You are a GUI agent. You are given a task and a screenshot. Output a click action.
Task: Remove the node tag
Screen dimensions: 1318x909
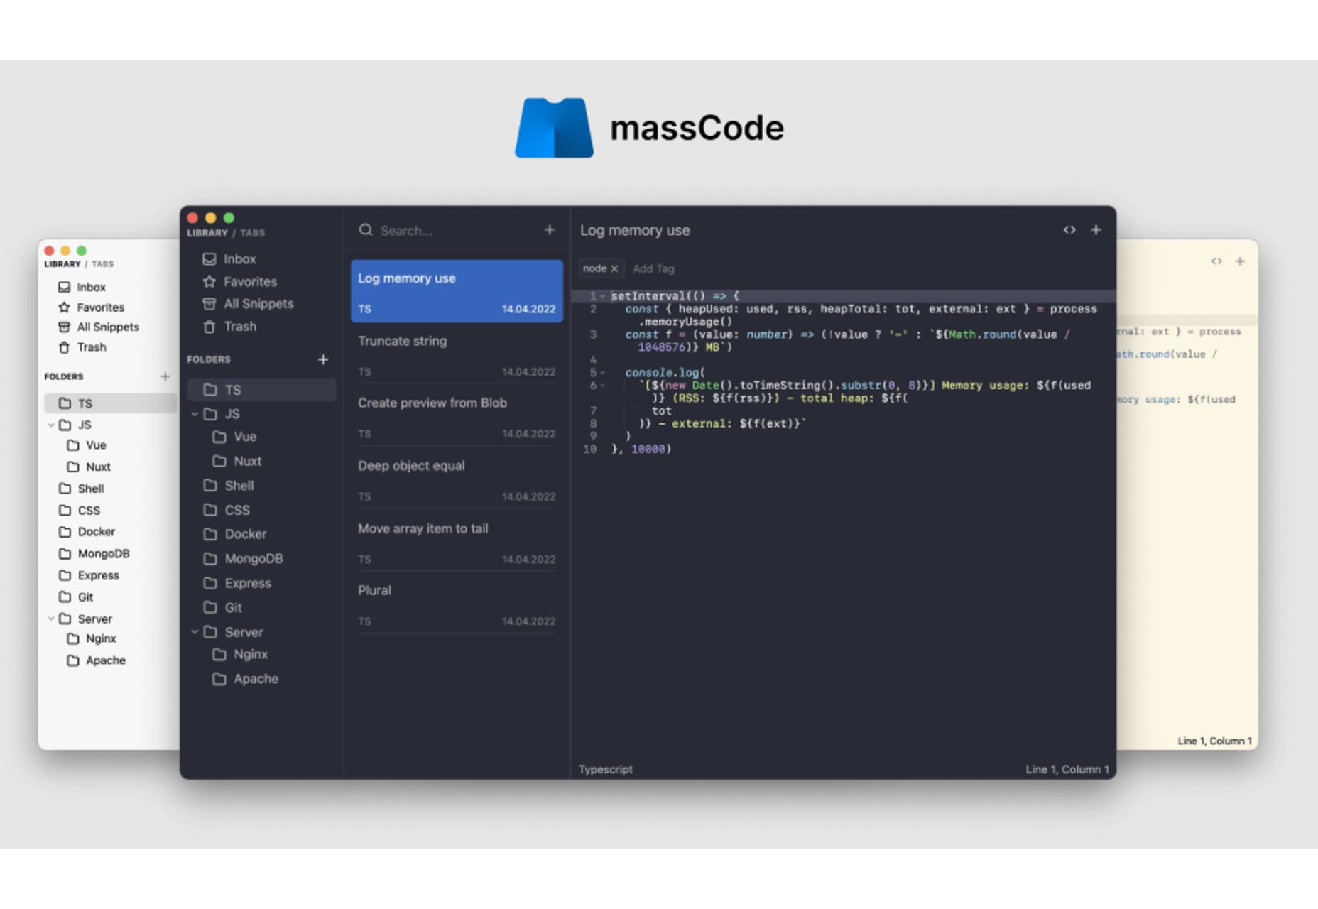614,268
